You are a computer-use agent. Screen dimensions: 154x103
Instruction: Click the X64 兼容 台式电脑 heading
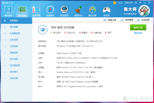point(63,27)
